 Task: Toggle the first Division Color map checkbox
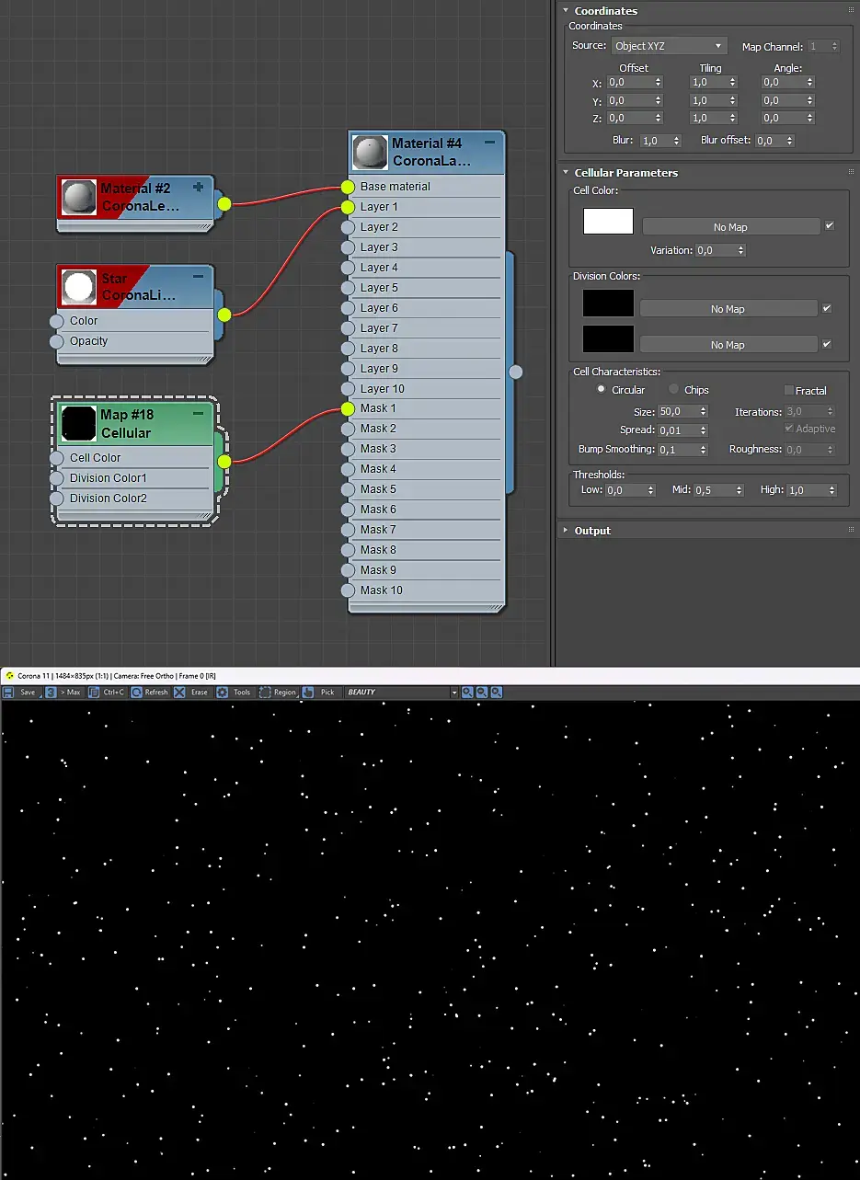click(x=826, y=309)
